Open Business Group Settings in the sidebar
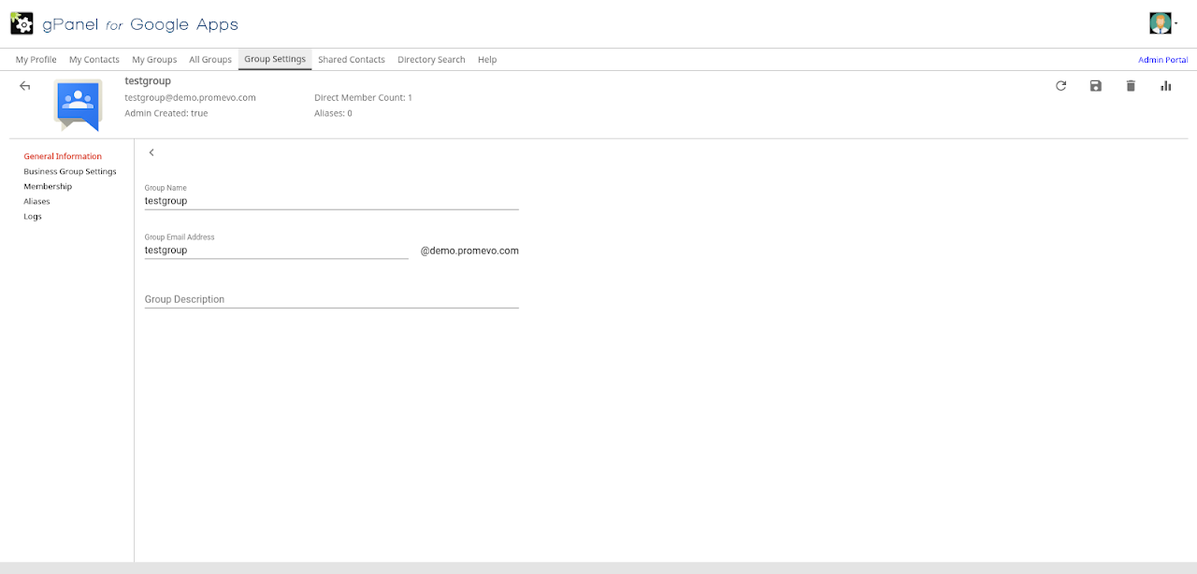 [70, 172]
